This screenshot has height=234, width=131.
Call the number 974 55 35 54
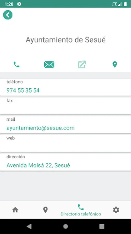(23, 90)
